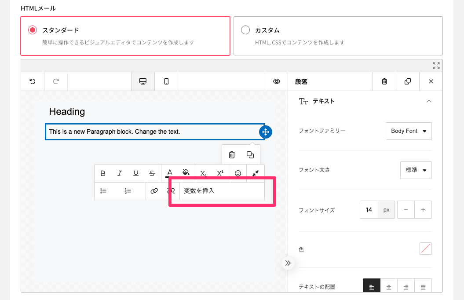Justify text alignment
Image resolution: width=464 pixels, height=300 pixels.
(x=423, y=286)
